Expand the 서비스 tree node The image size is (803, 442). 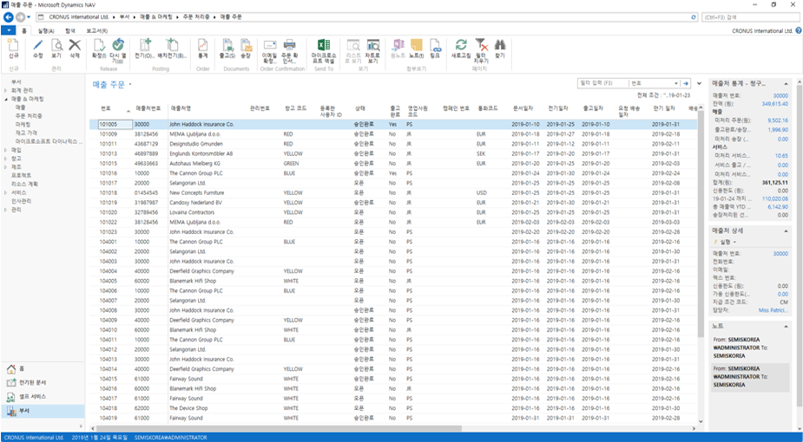coord(6,192)
